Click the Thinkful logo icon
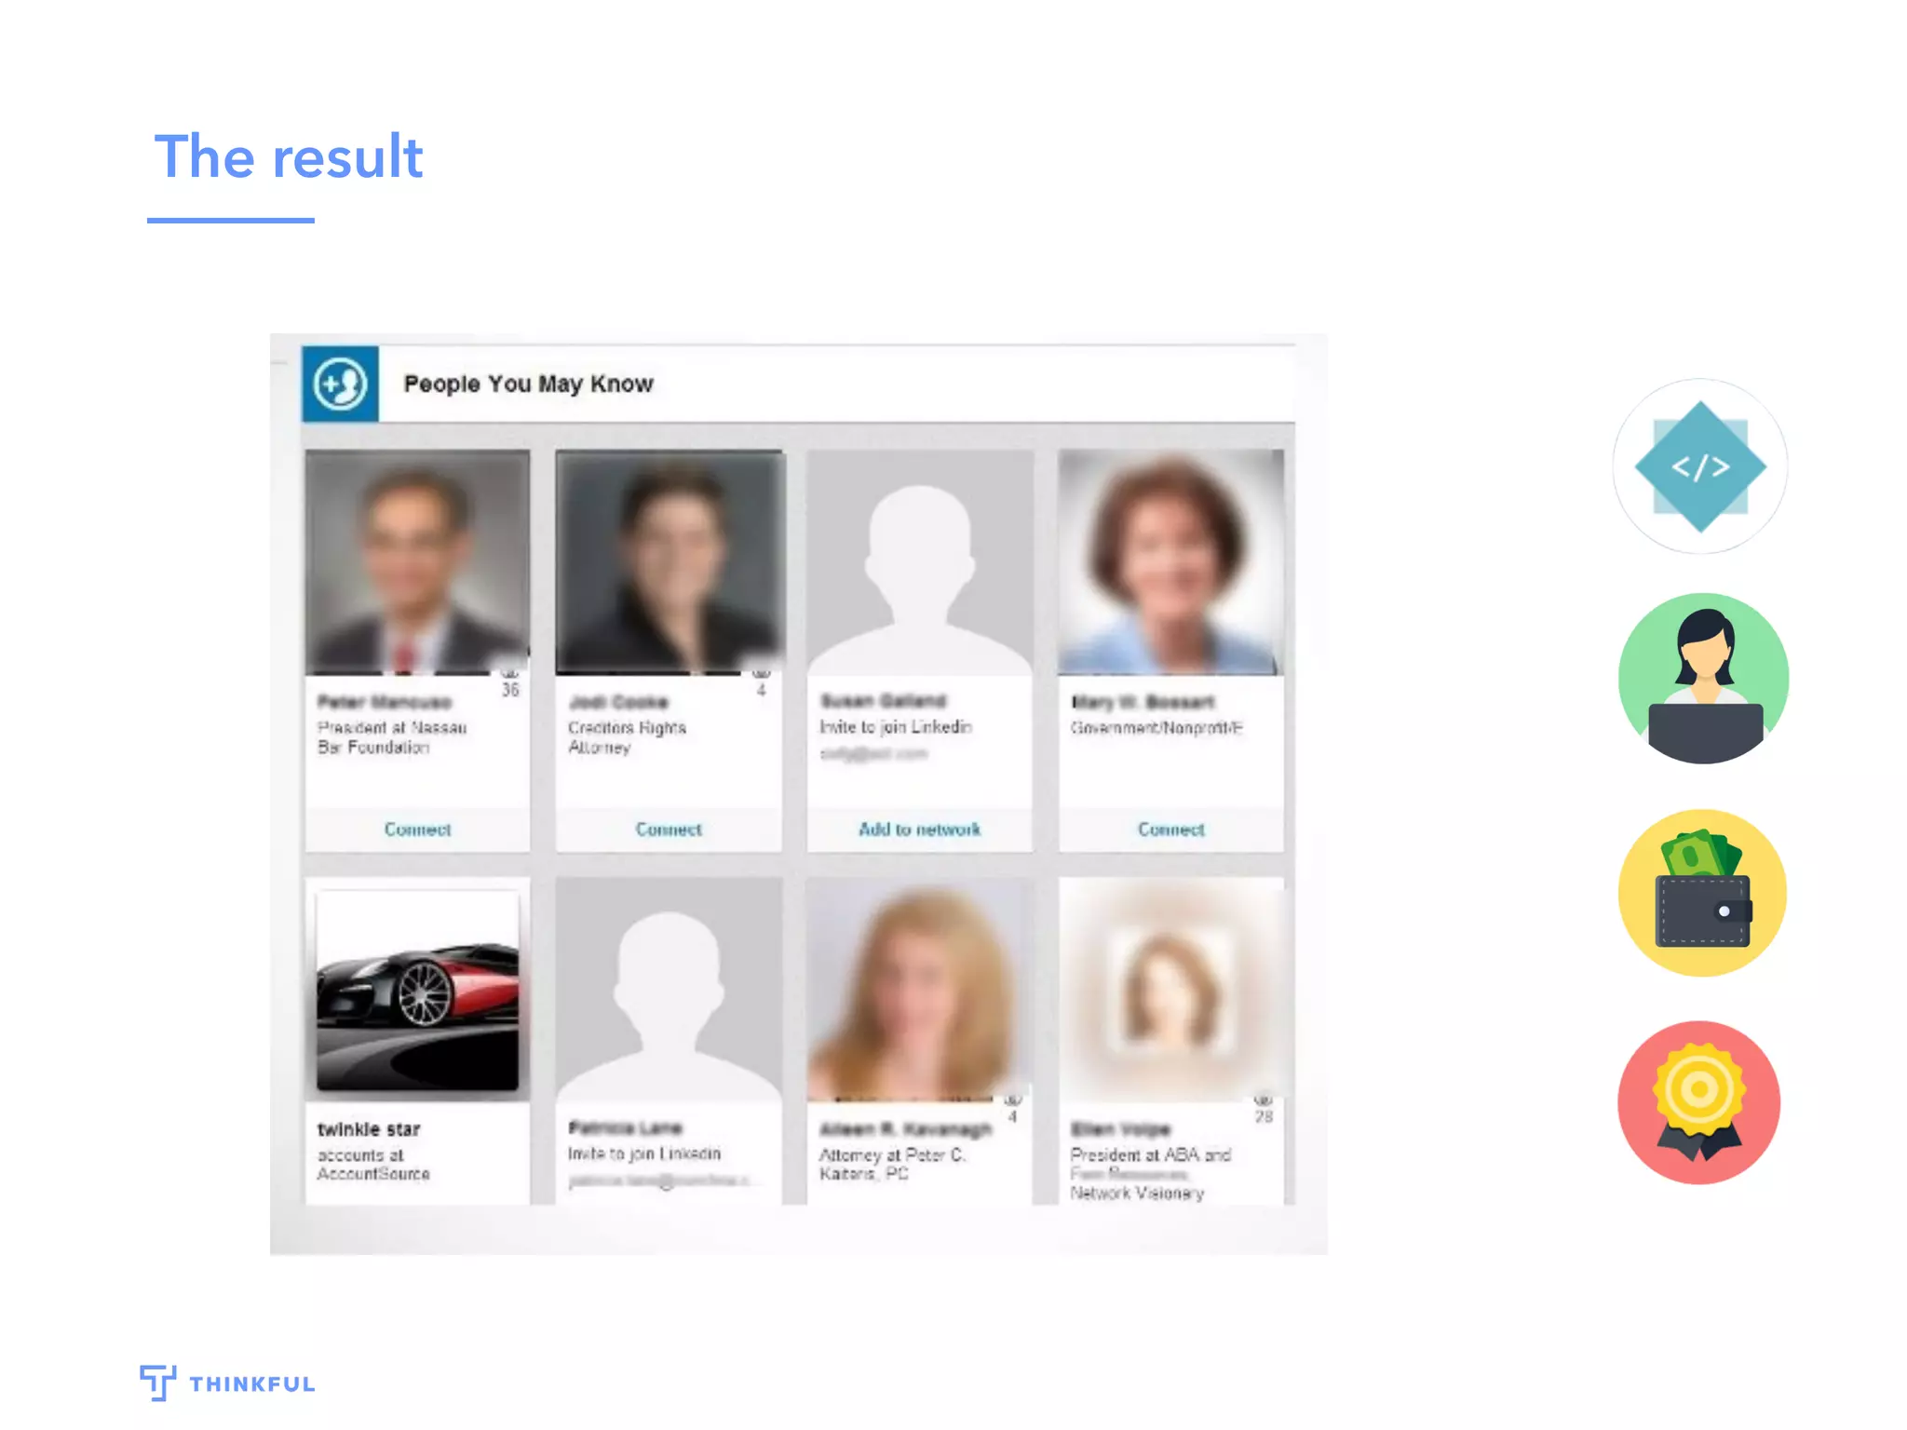Image resolution: width=1907 pixels, height=1430 pixels. coord(157,1383)
